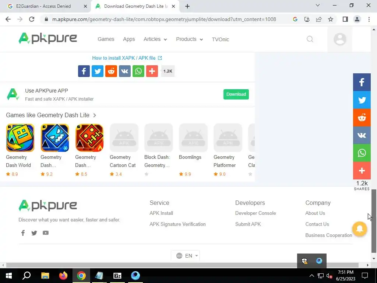This screenshot has height=283, width=377.
Task: Click plus button in right floating sidebar
Action: pos(362,171)
